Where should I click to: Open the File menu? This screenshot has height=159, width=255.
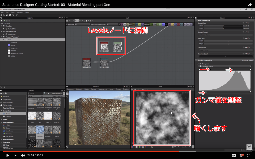point(2,12)
